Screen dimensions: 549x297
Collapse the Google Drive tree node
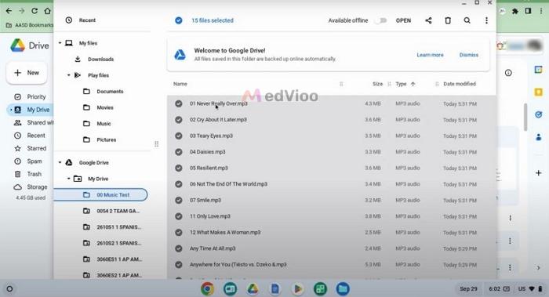point(60,163)
